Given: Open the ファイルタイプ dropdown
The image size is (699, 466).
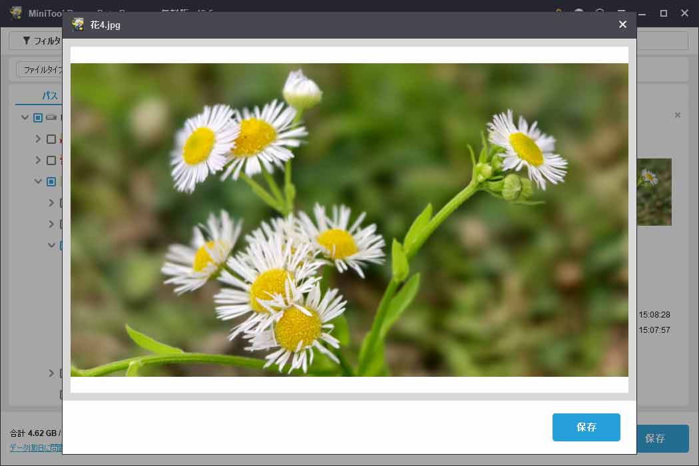Looking at the screenshot, I should pos(41,69).
